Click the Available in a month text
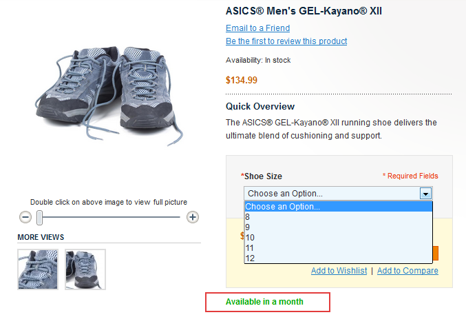466x317 pixels. (264, 302)
